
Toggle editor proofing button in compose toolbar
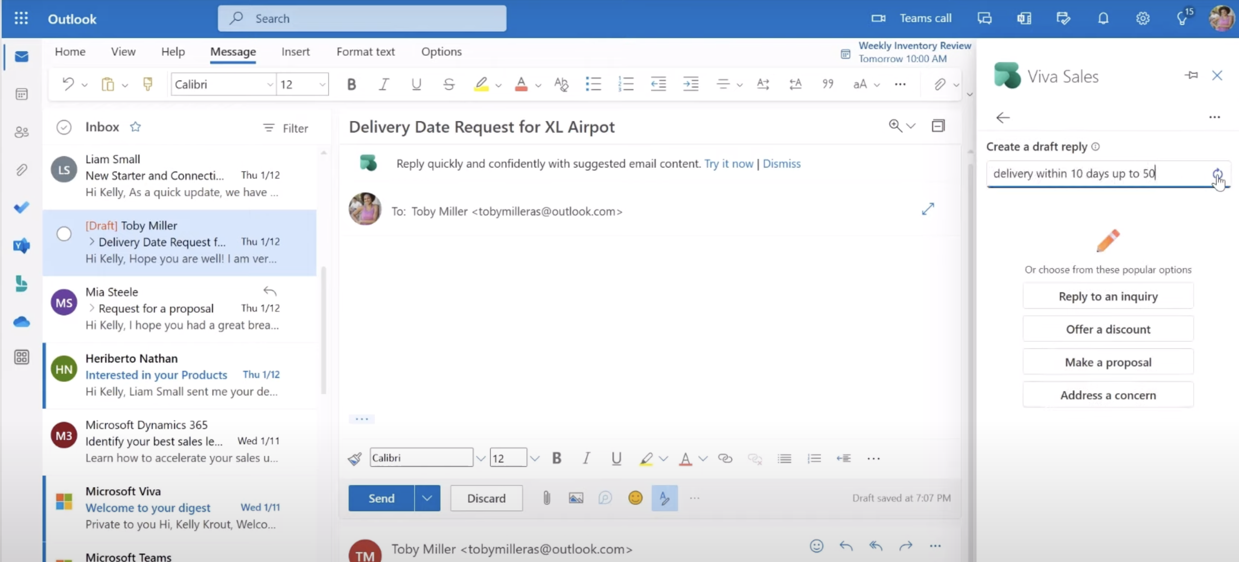pos(664,498)
